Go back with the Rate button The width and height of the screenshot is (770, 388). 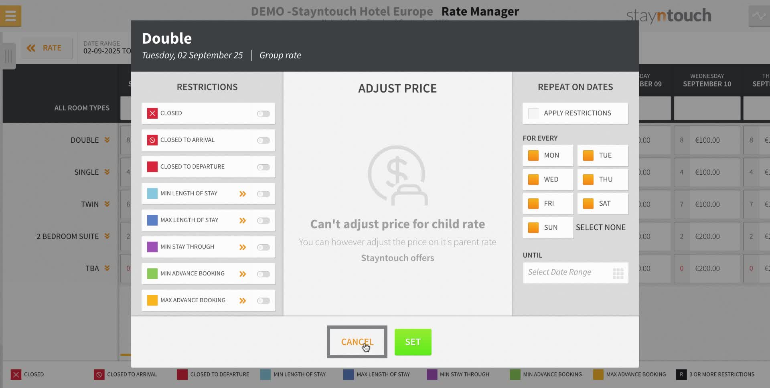click(47, 48)
